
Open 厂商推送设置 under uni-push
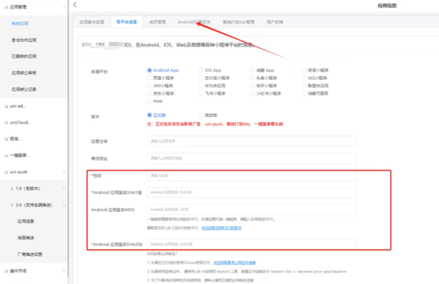click(30, 254)
